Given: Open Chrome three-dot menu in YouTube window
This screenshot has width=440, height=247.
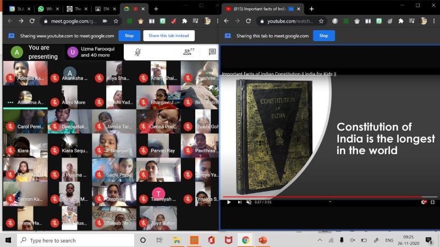Looking at the screenshot, I should tap(434, 21).
